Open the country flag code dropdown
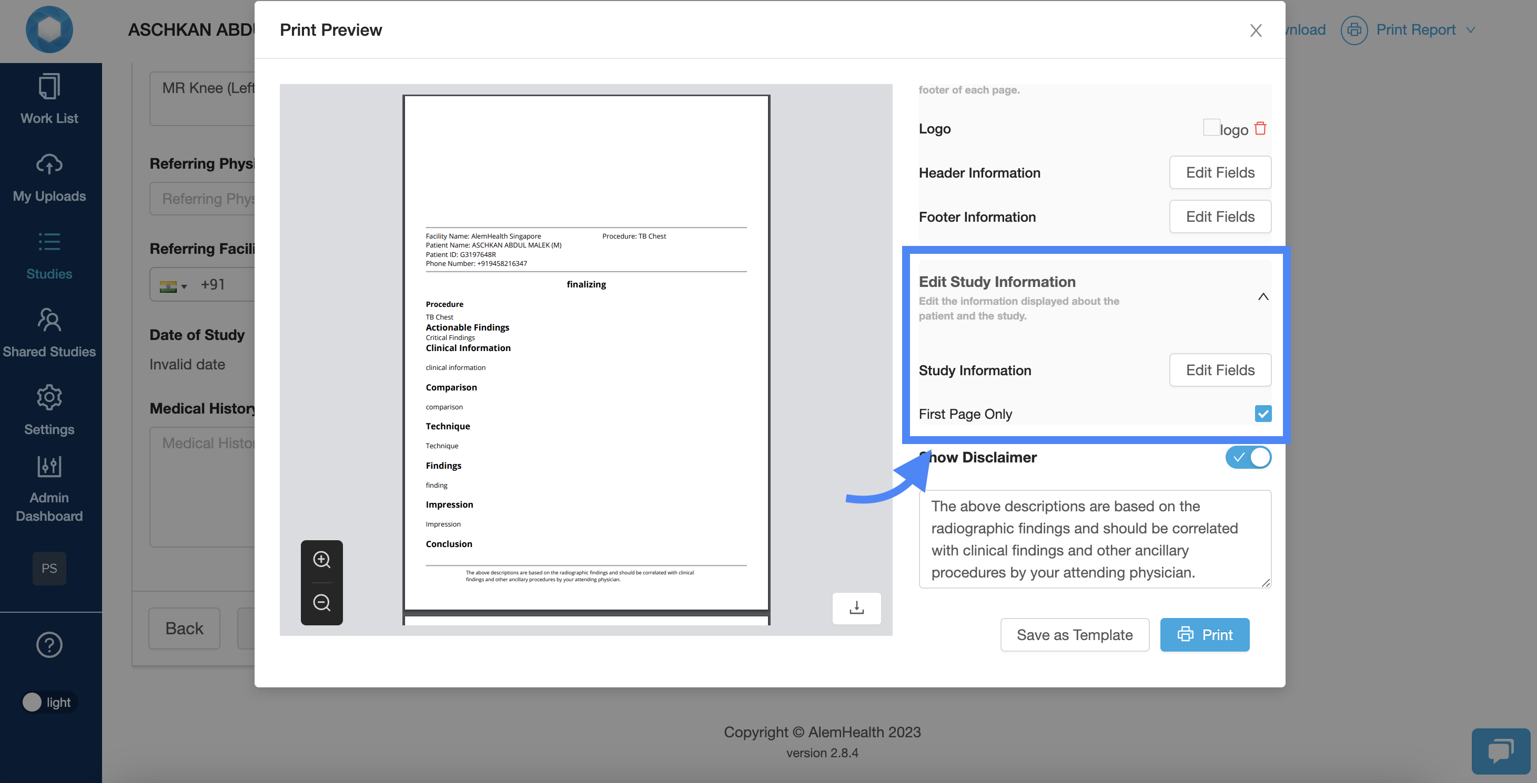 click(x=173, y=286)
